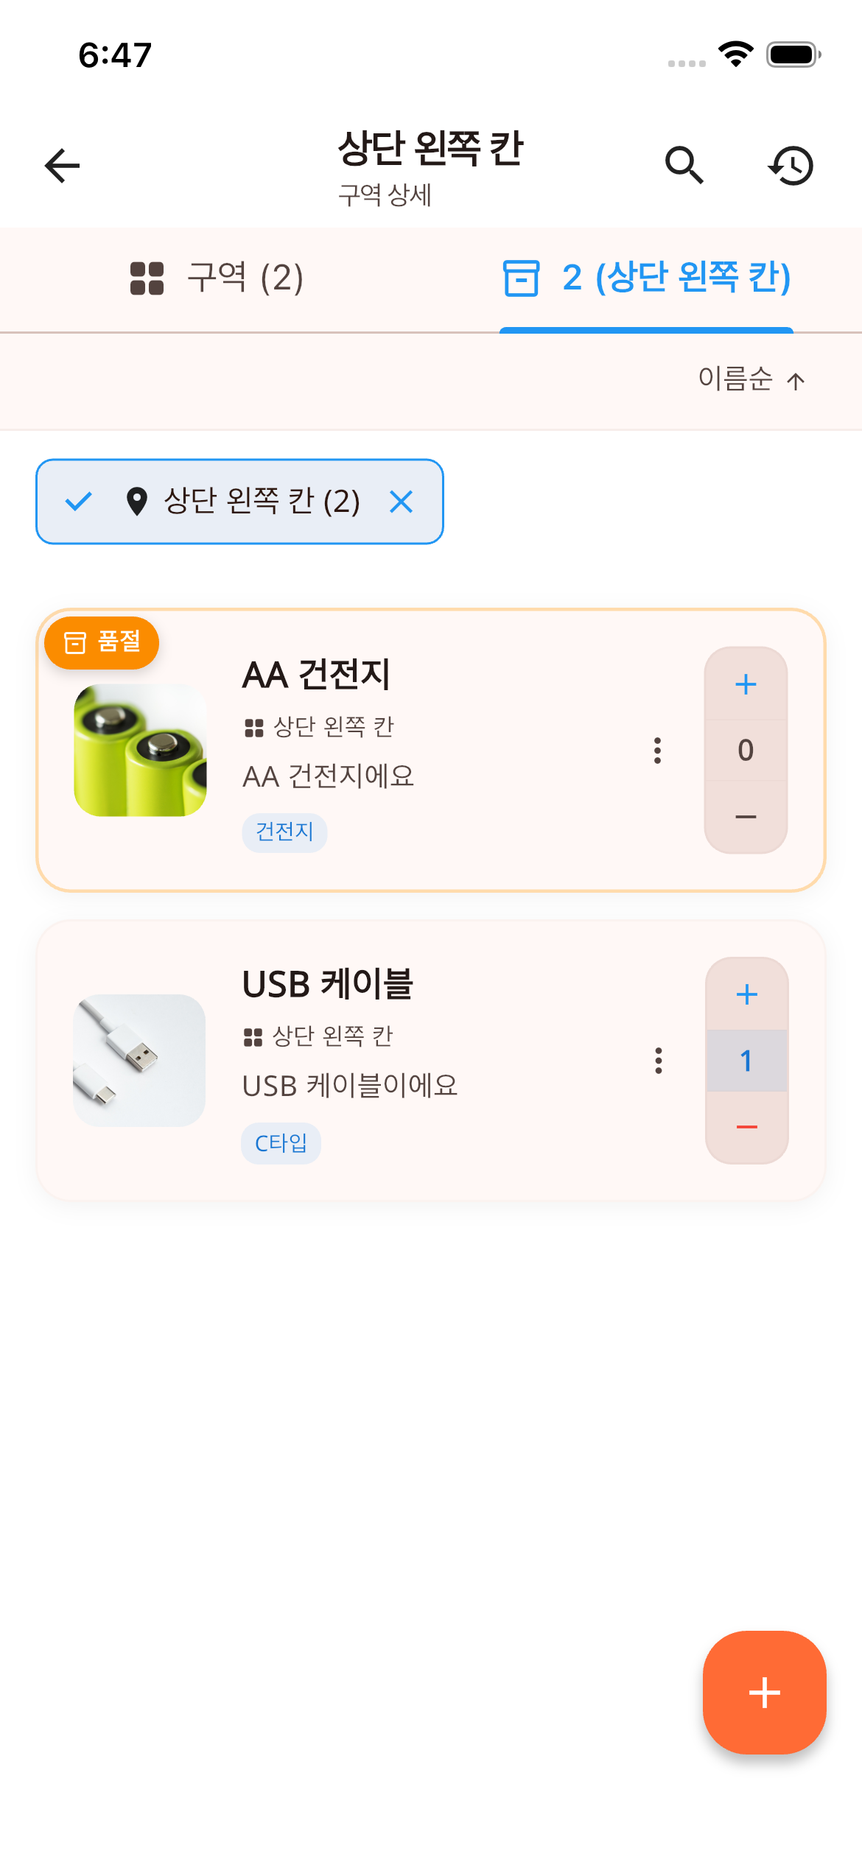
Task: Increase USB 케이블 quantity with plus
Action: (x=746, y=994)
